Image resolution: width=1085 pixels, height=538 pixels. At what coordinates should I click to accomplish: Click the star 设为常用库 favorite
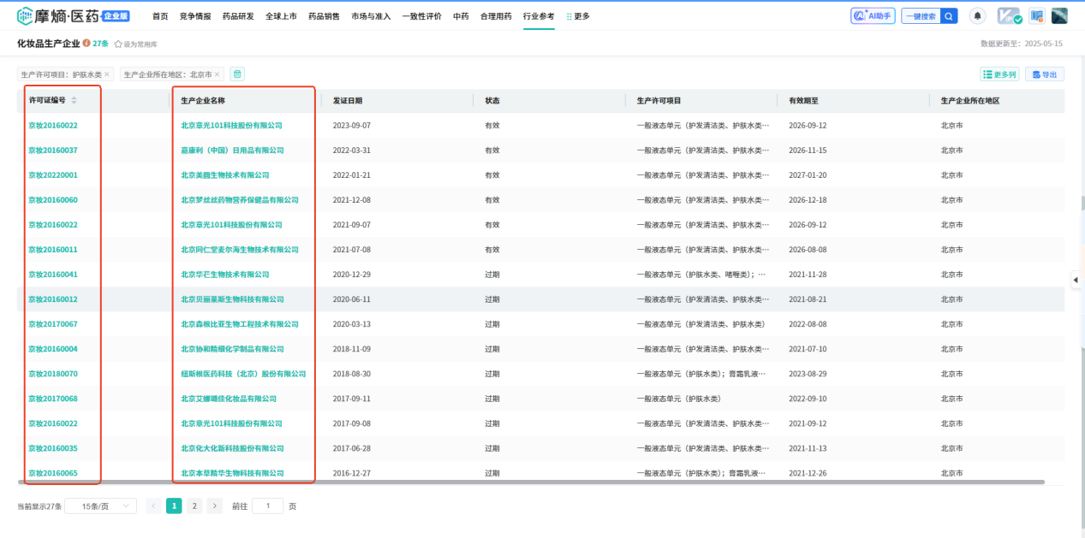pos(136,44)
